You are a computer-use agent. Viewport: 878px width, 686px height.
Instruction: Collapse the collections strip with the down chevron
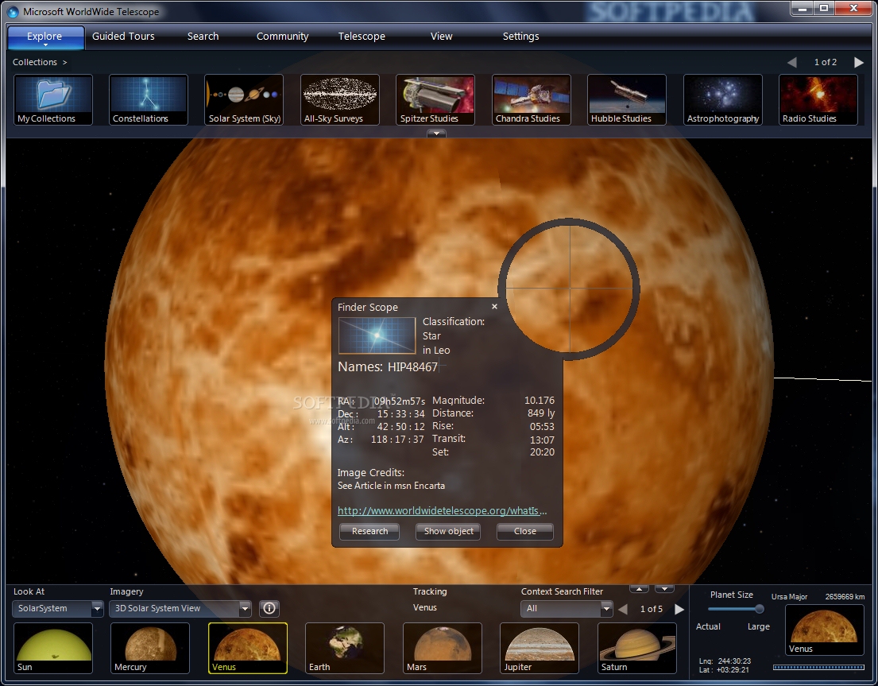tap(436, 134)
